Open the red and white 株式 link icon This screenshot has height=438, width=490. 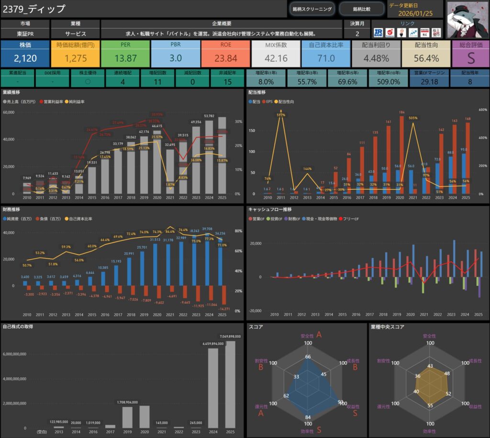tap(424, 33)
